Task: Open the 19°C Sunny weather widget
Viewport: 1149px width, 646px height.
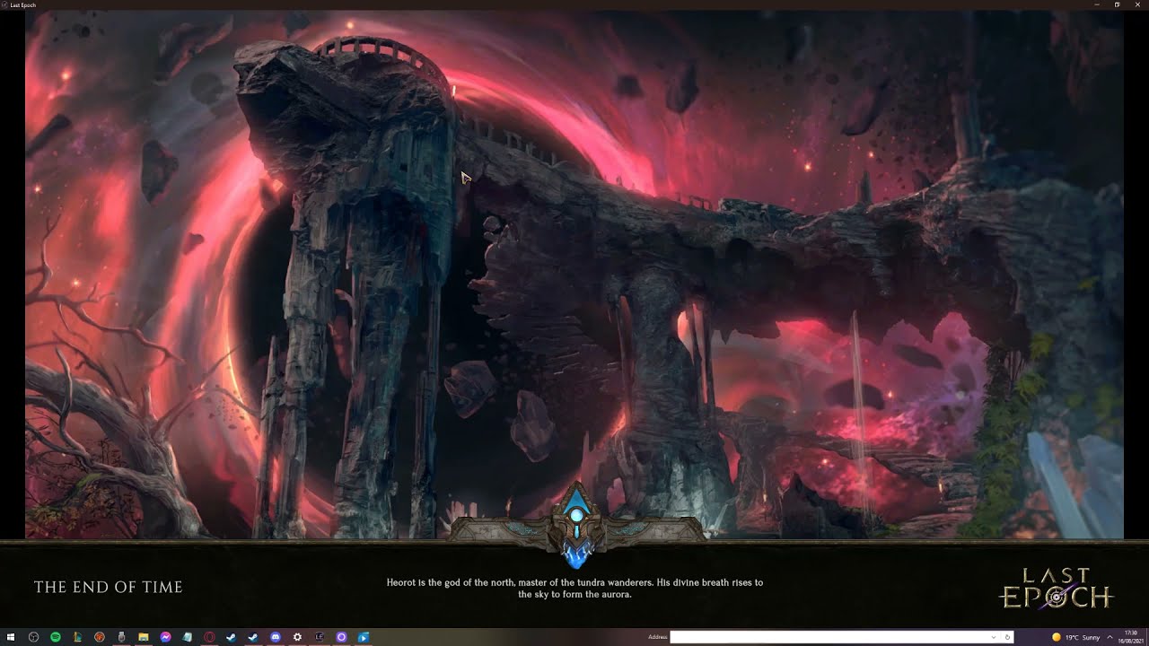Action: 1075,637
